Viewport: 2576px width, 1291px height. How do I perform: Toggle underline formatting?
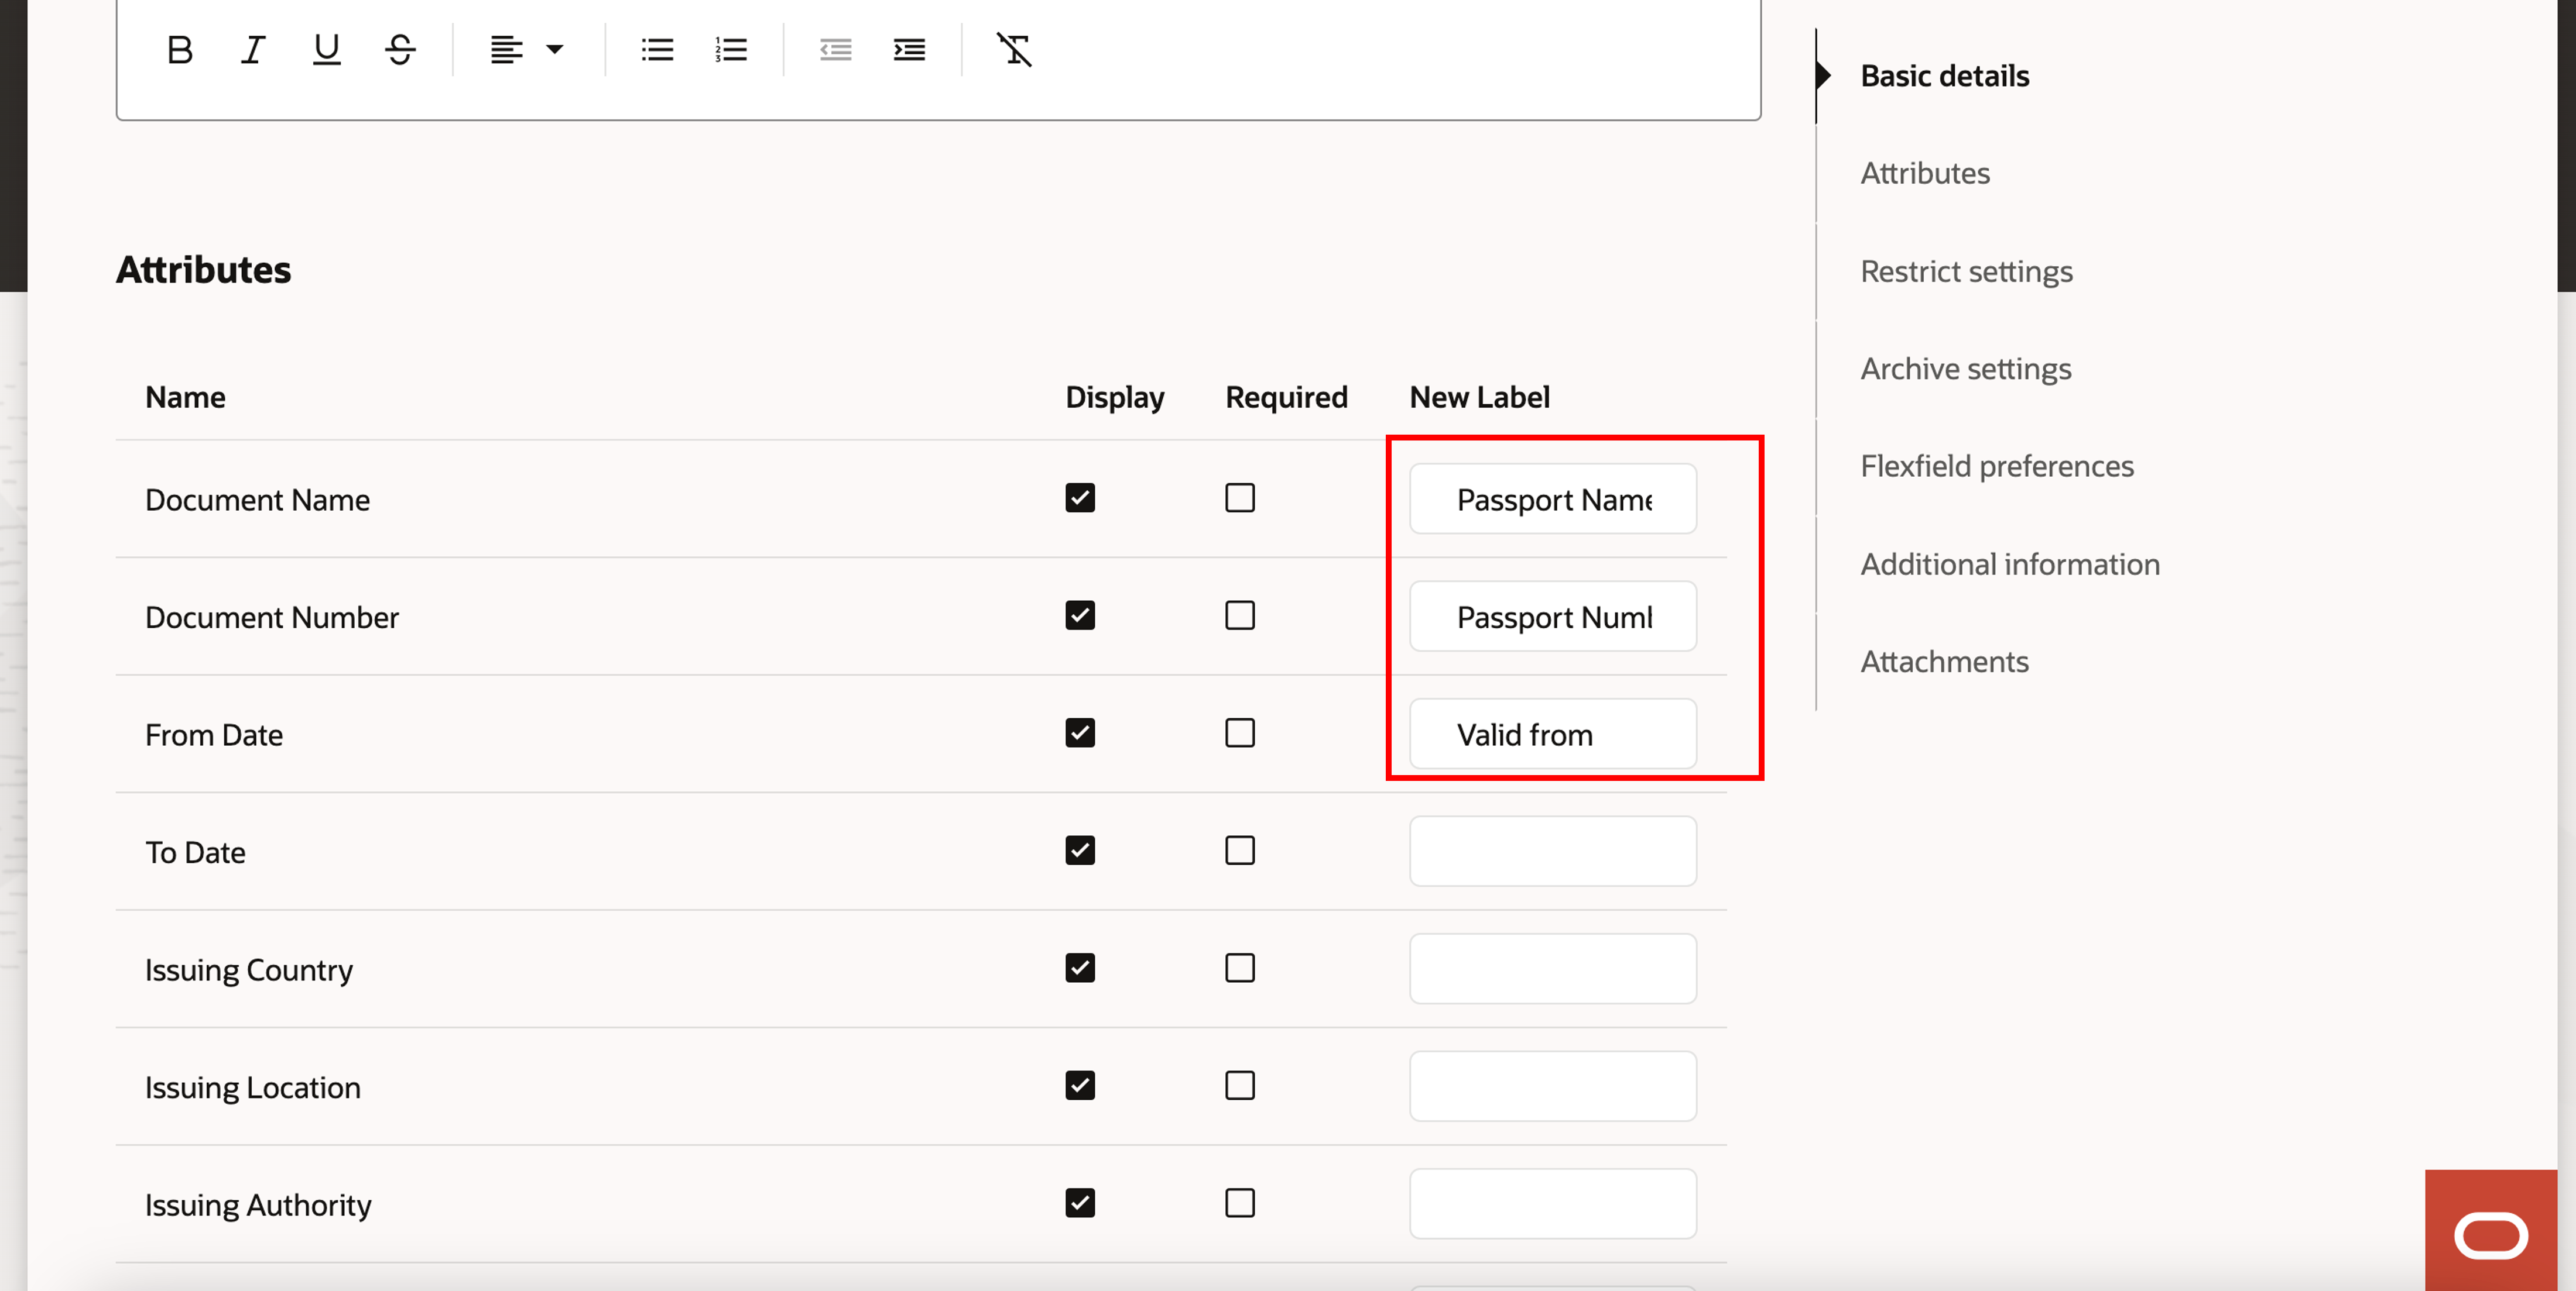(326, 49)
